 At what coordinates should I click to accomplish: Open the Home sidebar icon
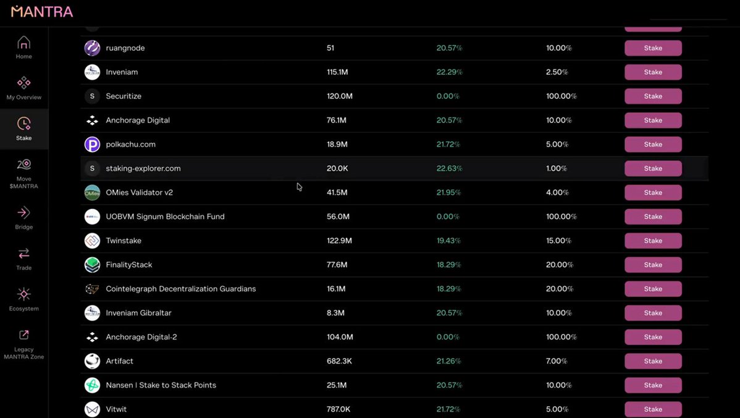[23, 43]
